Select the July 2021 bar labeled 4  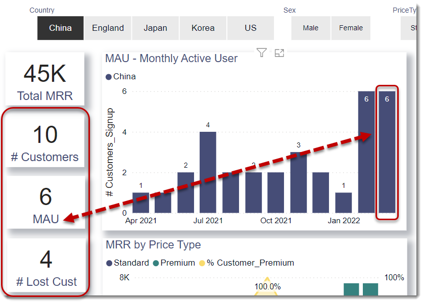[x=208, y=172]
